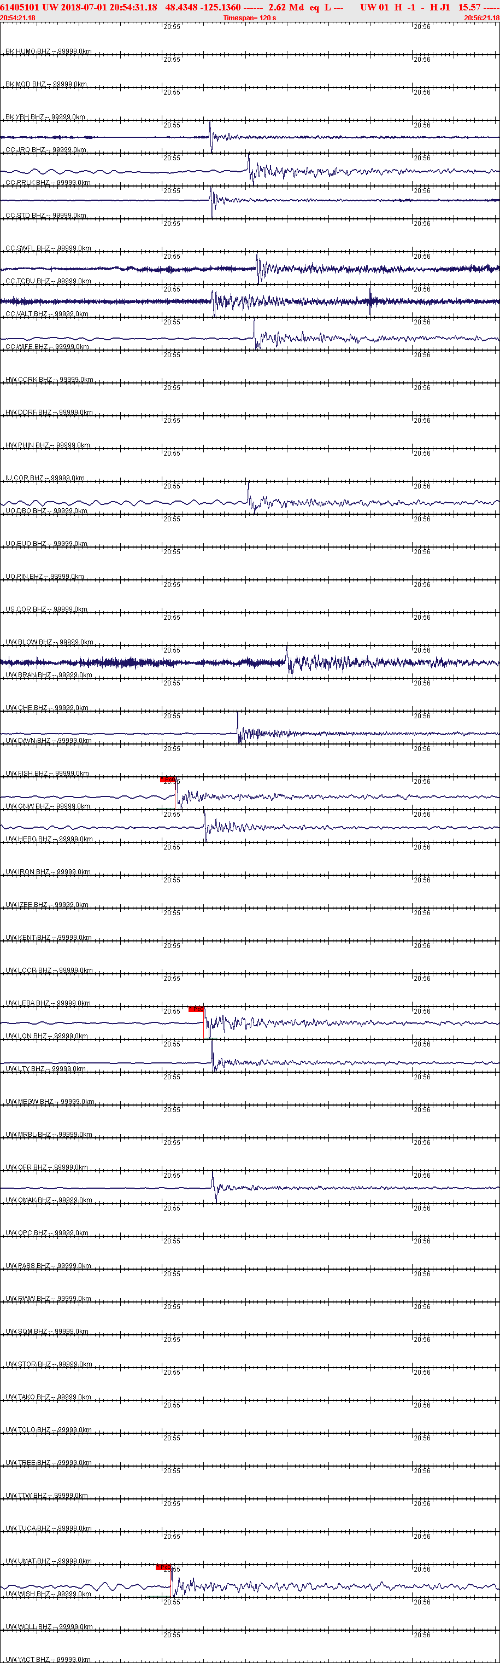This screenshot has width=500, height=1663.
Task: Select the UW.TUCA.BHZ station label
Action: click(49, 1529)
